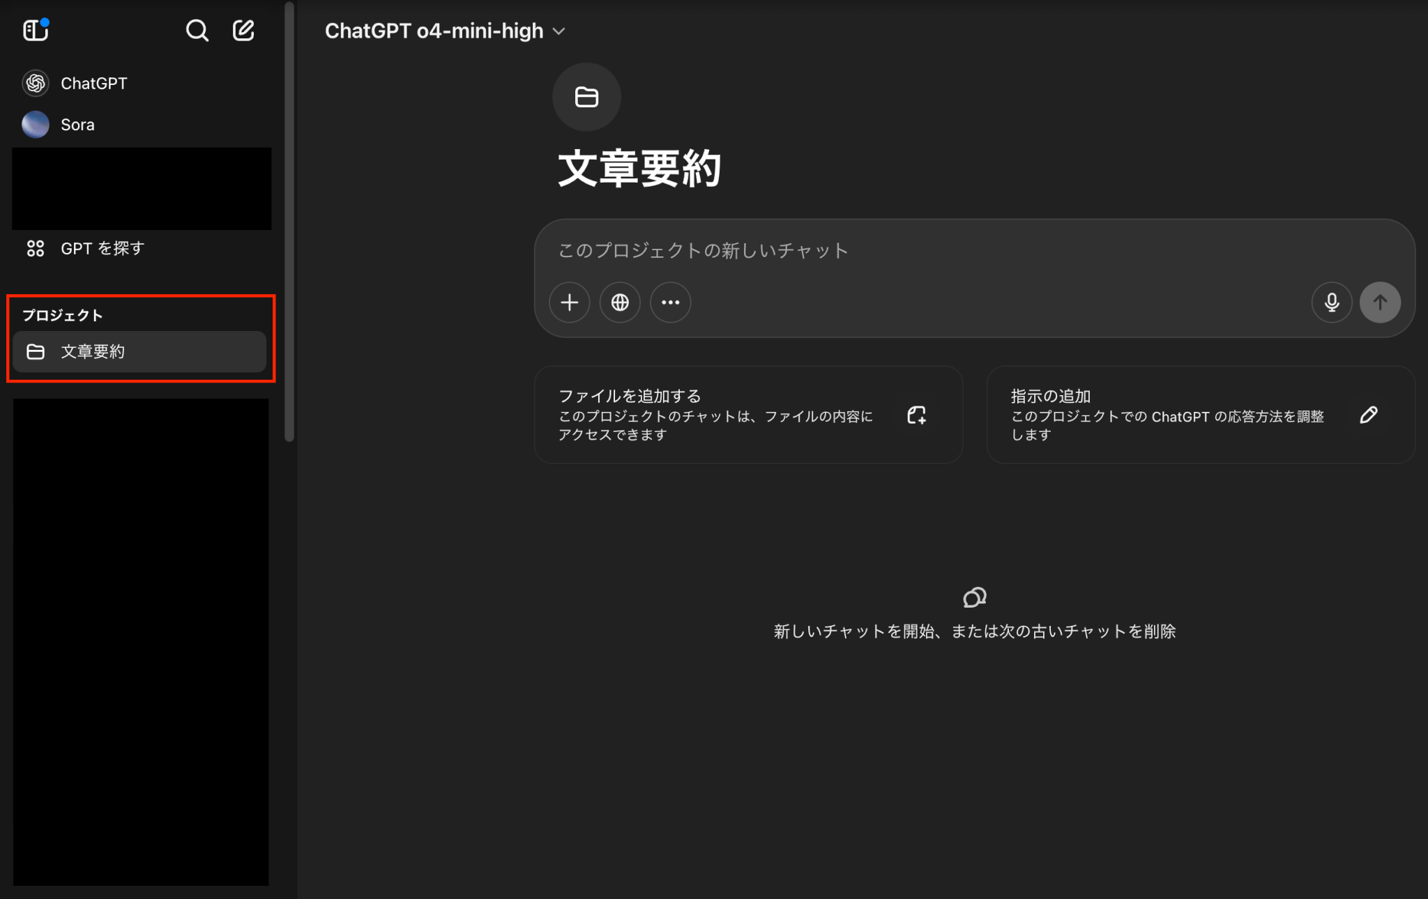This screenshot has height=899, width=1428.
Task: Open Sora in the sidebar
Action: pos(142,125)
